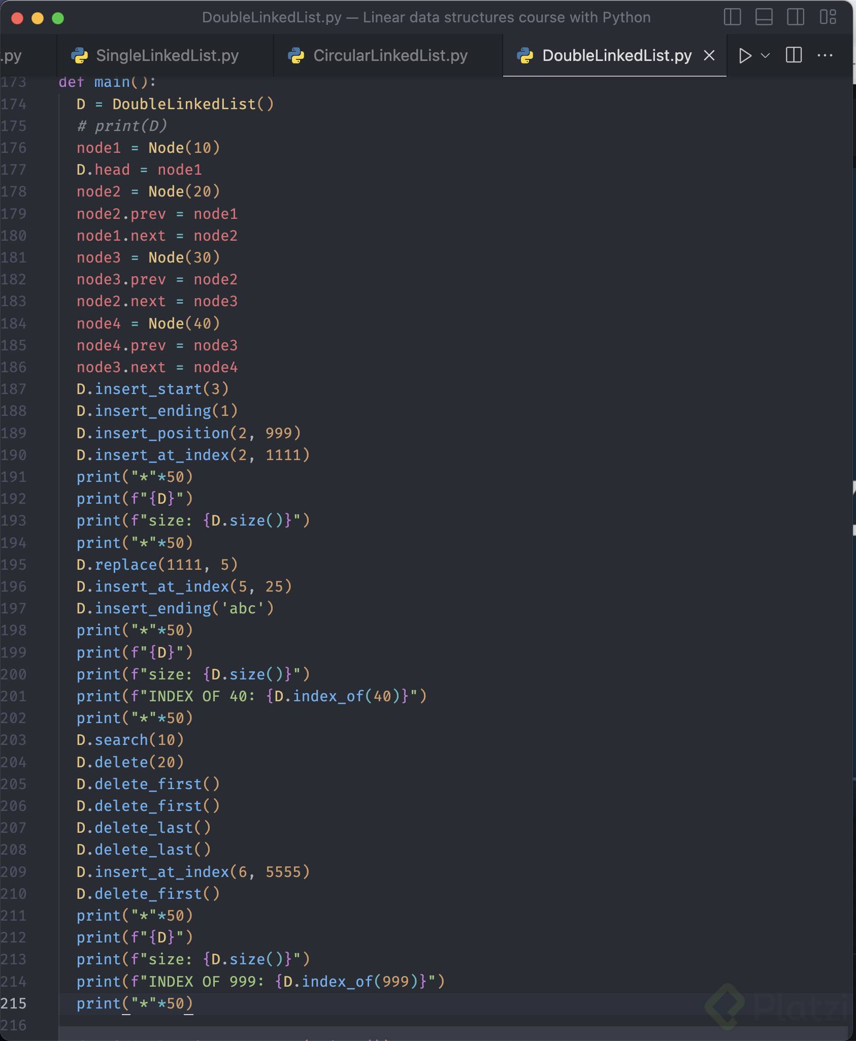Click the DoubleLinkedList() call on line 174
The height and width of the screenshot is (1041, 856).
192,104
